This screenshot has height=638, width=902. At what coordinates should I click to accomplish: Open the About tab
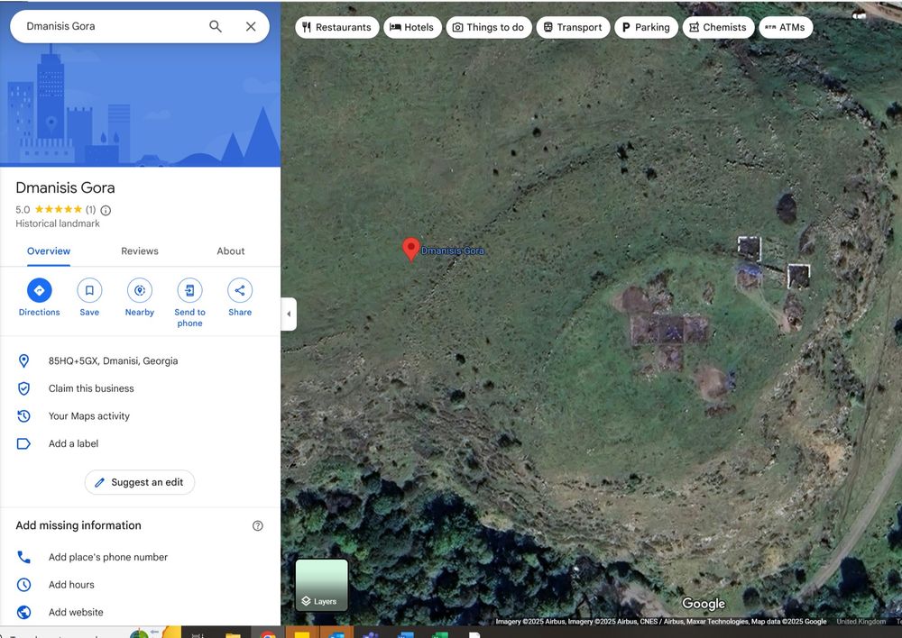[x=231, y=251]
